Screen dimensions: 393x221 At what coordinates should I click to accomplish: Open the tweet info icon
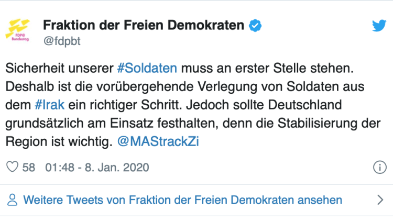tap(379, 168)
